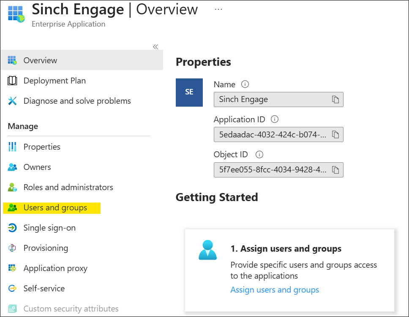The height and width of the screenshot is (317, 409).
Task: Open the Provisioning page
Action: click(x=46, y=248)
